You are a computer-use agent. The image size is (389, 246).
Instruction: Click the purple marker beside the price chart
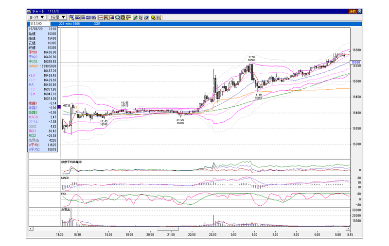click(59, 107)
